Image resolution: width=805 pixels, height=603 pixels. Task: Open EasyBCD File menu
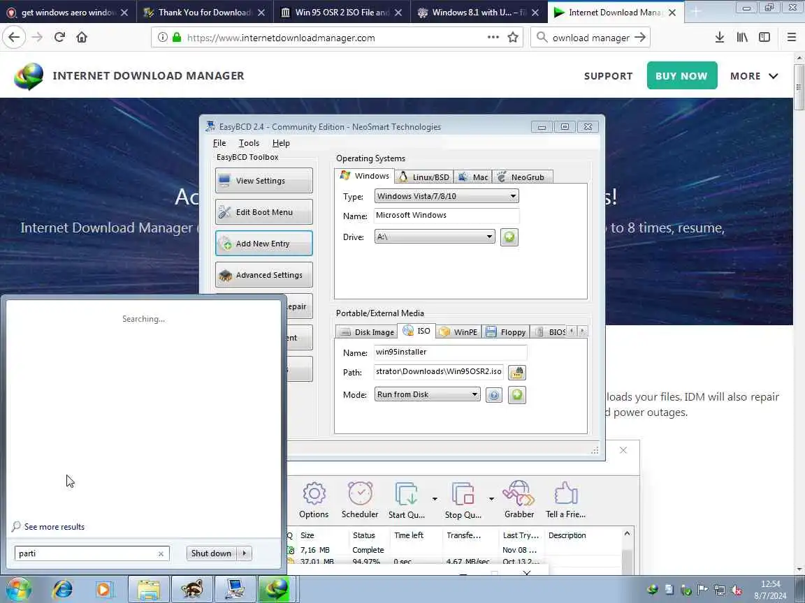[219, 143]
